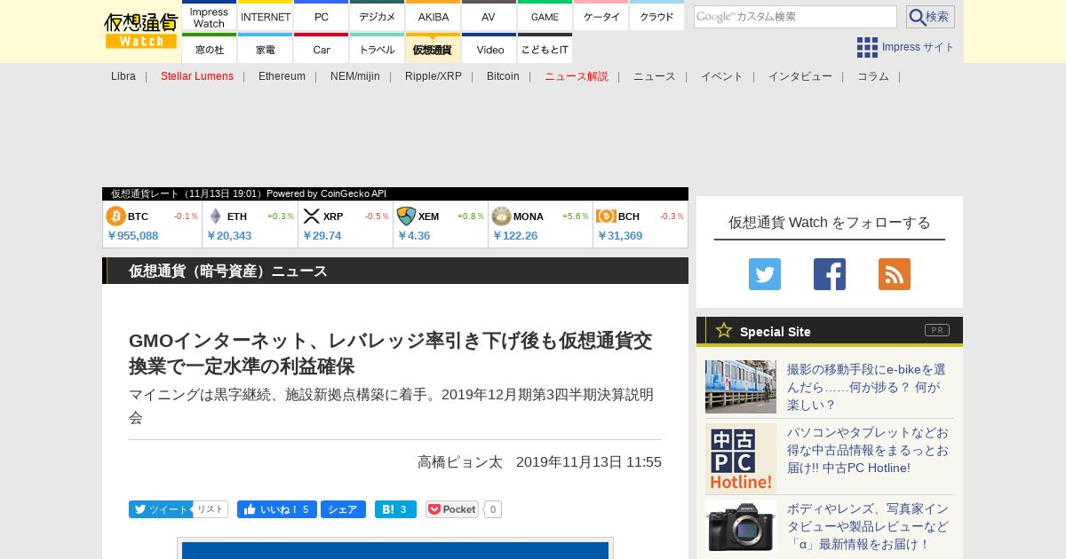The height and width of the screenshot is (559, 1066).
Task: Focus the Google カスタム検索 input field
Action: point(795,17)
